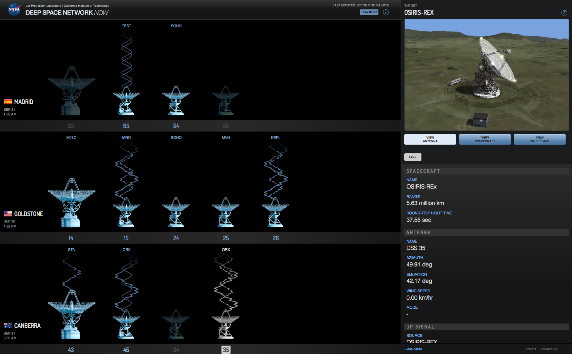Screen dimensions: 572x354
Task: Click the 3D antenna preview image
Action: (x=486, y=75)
